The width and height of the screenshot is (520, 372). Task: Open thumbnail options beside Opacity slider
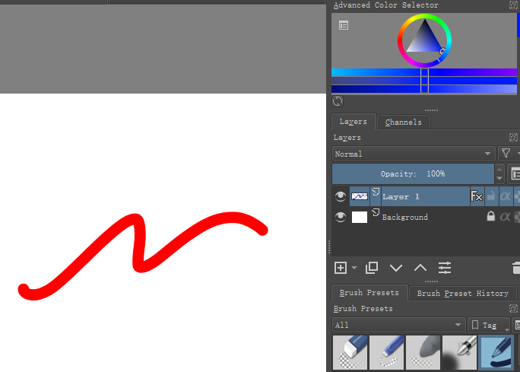tap(515, 174)
